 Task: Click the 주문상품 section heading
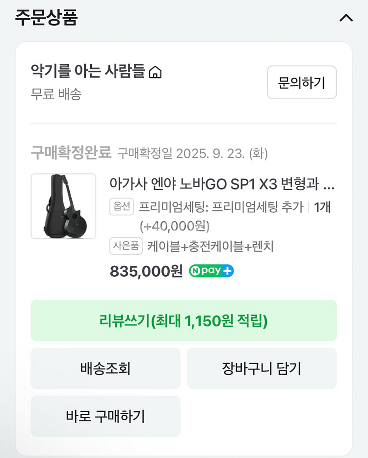(x=47, y=18)
